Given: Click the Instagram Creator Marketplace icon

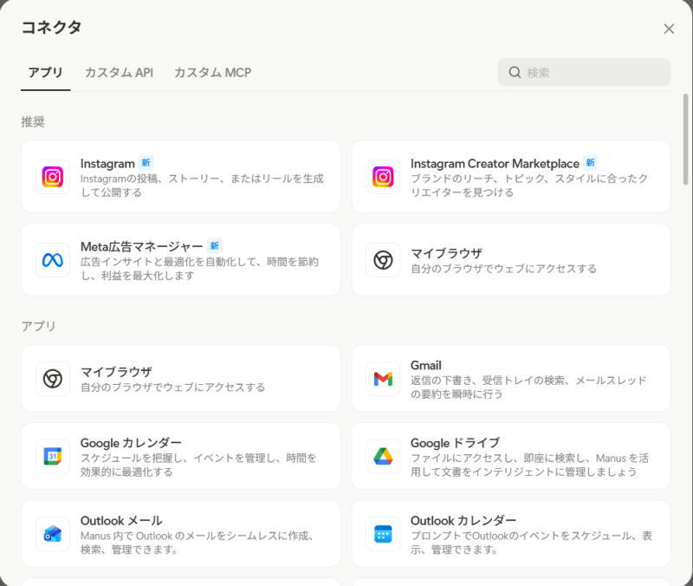Looking at the screenshot, I should coord(382,177).
